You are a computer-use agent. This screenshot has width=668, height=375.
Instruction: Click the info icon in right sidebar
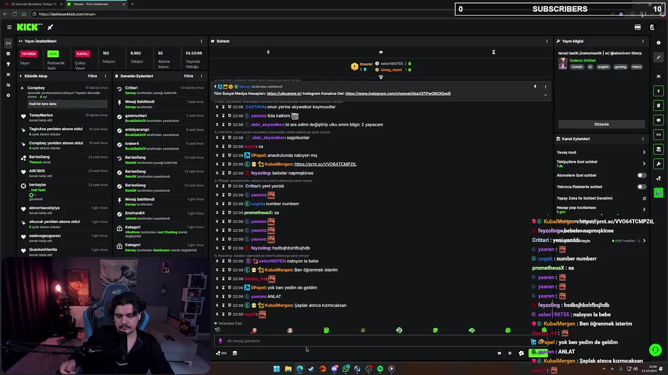pos(659,43)
